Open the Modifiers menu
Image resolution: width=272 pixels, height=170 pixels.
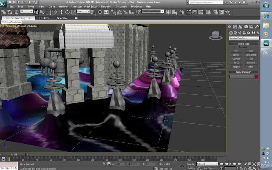(63, 7)
